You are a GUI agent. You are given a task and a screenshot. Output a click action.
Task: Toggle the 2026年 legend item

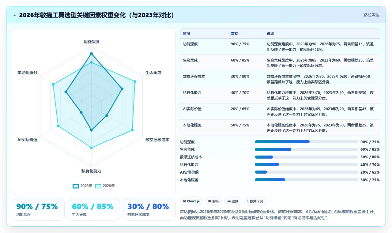tap(105, 186)
